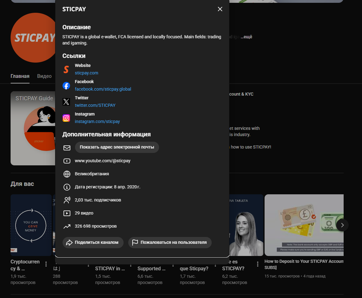Image resolution: width=362 pixels, height=298 pixels.
Task: Click the Instagram logo icon
Action: click(x=66, y=118)
